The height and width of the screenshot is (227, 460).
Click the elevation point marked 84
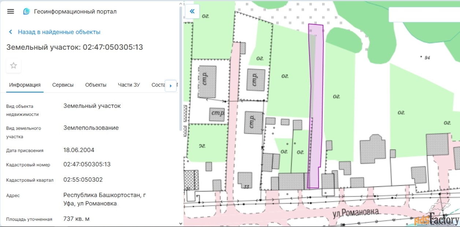coord(422,57)
